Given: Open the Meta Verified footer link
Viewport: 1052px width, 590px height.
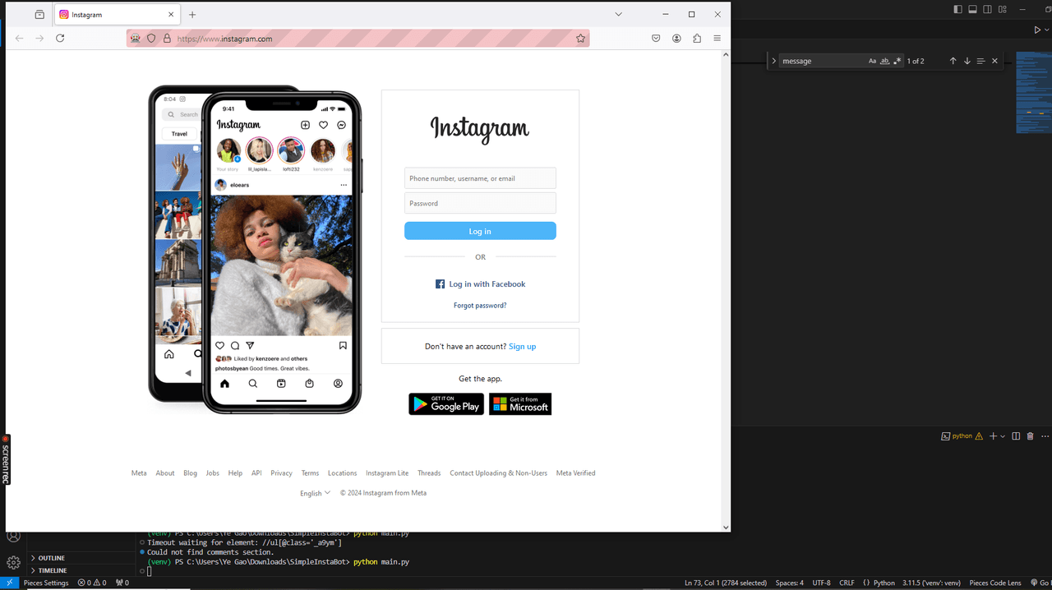Looking at the screenshot, I should pyautogui.click(x=575, y=473).
